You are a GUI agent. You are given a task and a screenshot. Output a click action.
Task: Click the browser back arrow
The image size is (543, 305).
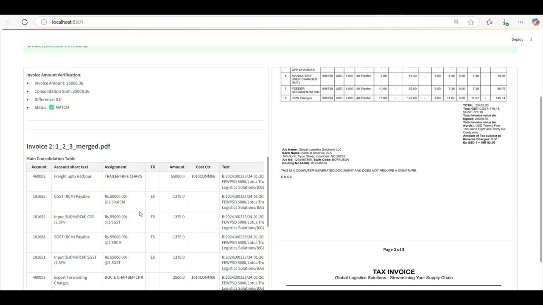click(x=9, y=22)
